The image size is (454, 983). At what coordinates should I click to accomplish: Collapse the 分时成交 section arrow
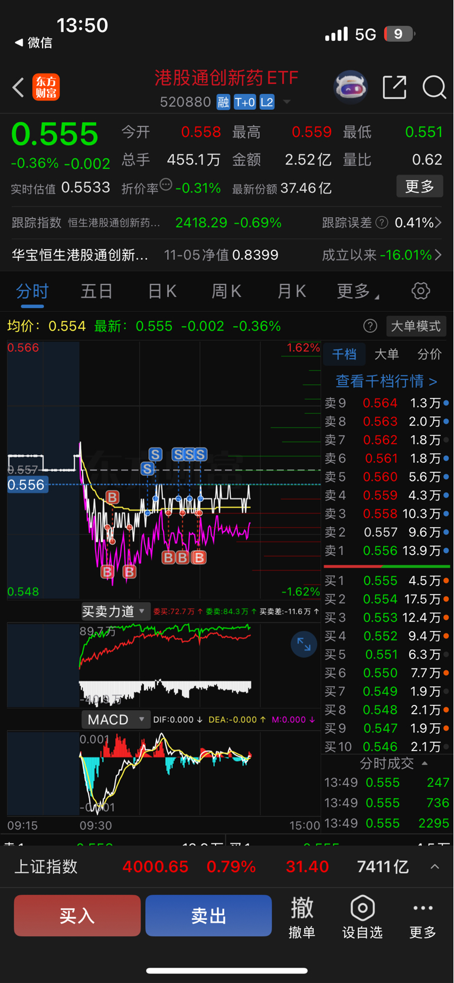tap(424, 763)
